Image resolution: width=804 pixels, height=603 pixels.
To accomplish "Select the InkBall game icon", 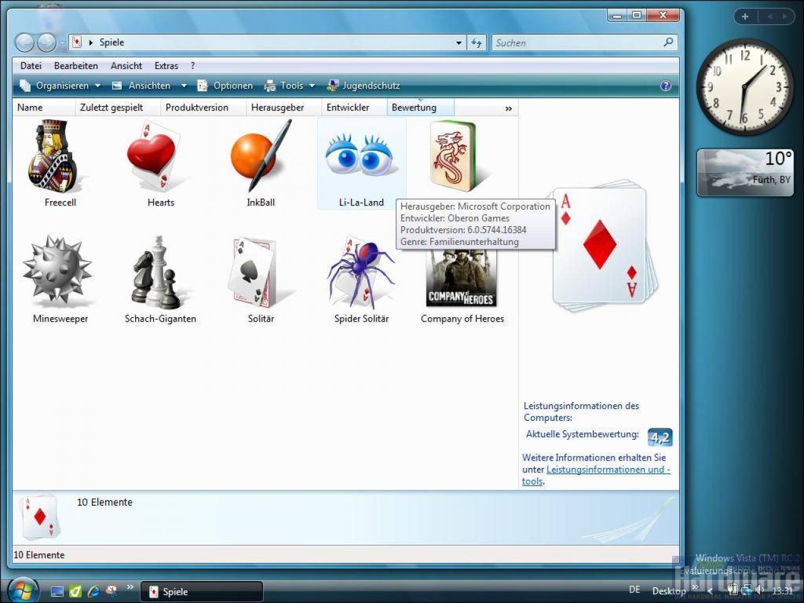I will click(x=261, y=157).
